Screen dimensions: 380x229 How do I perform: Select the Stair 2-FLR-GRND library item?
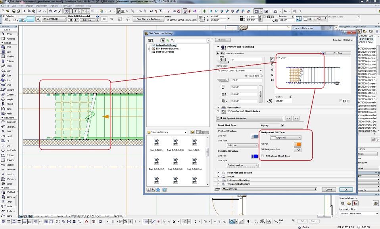(x=175, y=144)
